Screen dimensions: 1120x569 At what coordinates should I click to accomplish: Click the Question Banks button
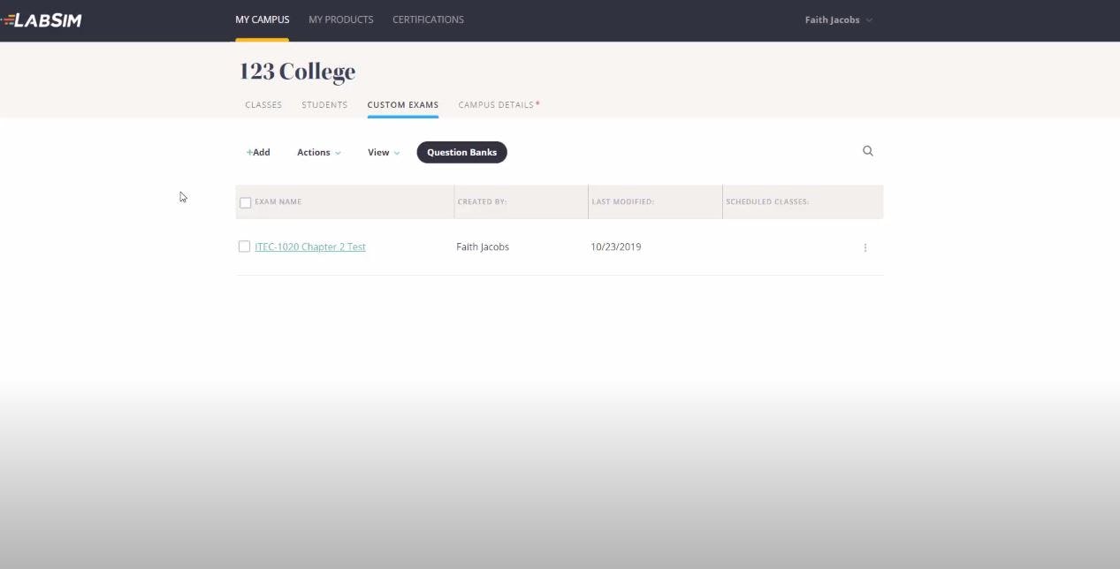click(461, 151)
